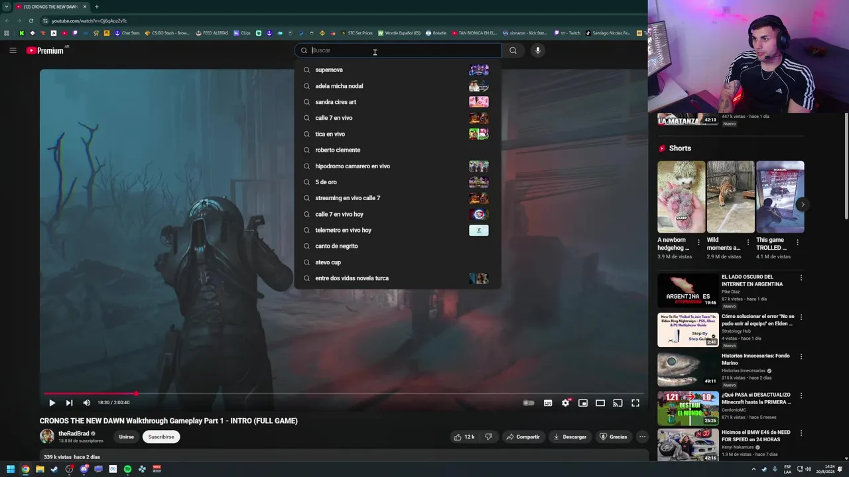Open 'Historias Innecesarias: Fondo Marino' thumbnail
Viewport: 849px width, 477px height.
pos(688,369)
